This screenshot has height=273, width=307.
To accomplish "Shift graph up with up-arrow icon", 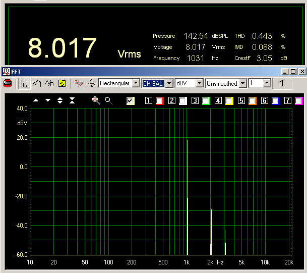I will pos(36,100).
